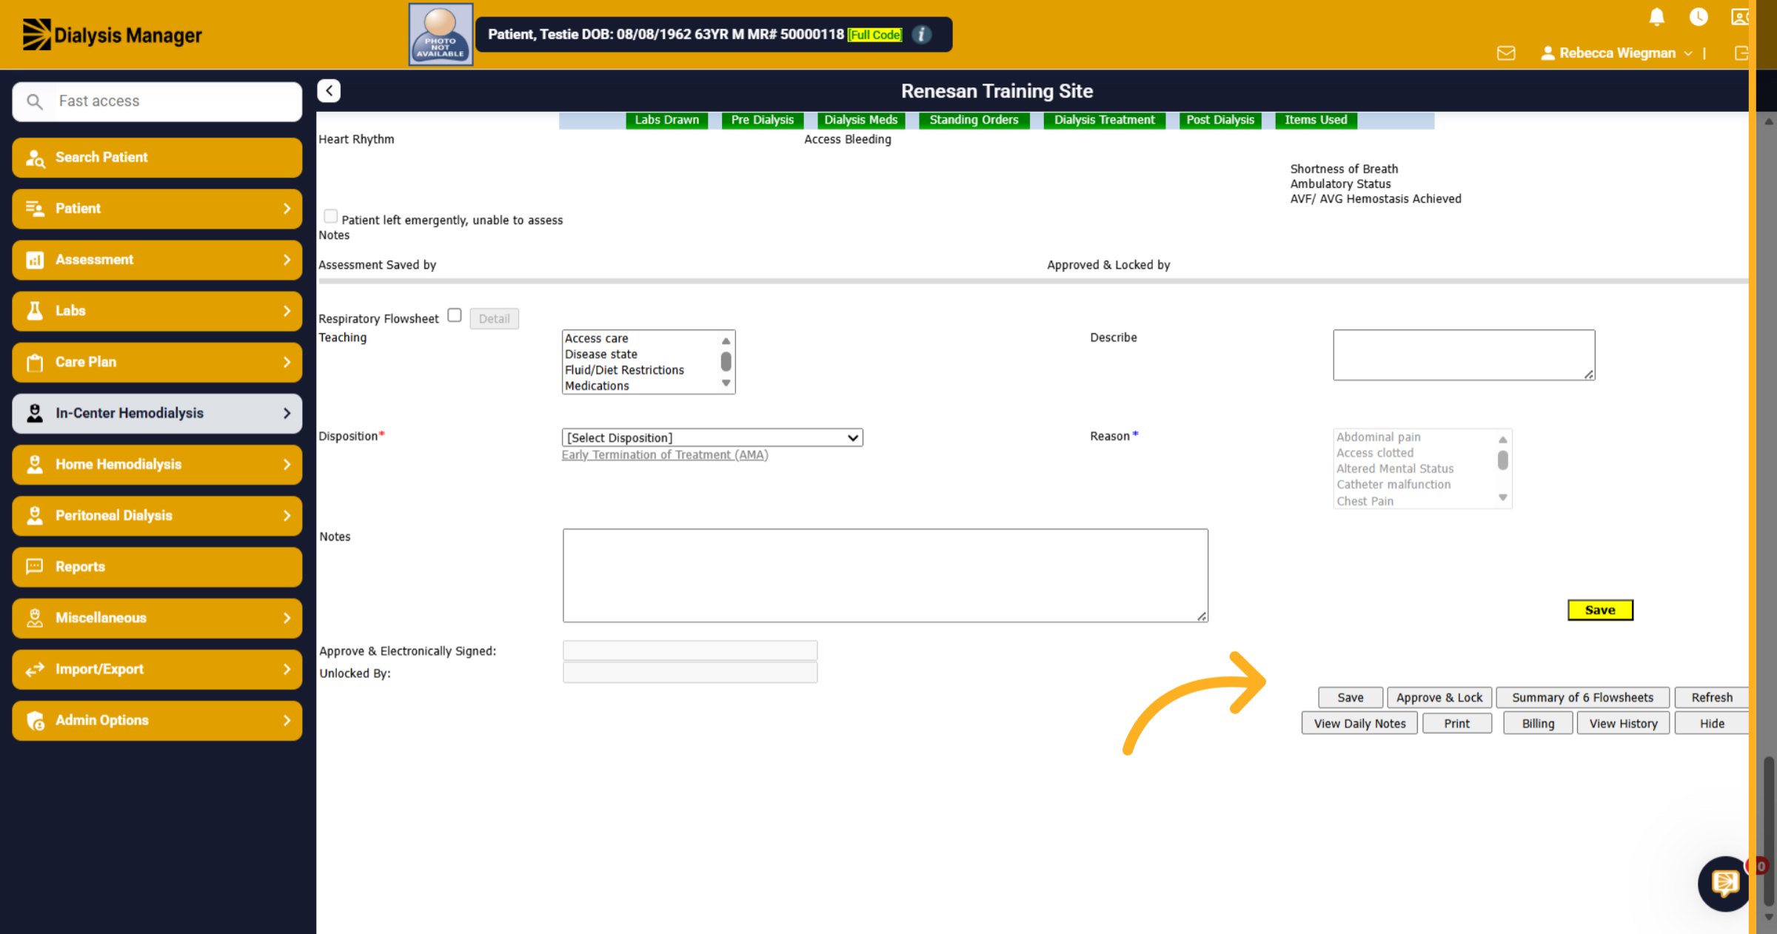The width and height of the screenshot is (1777, 934).
Task: Click the large Notes text area
Action: pos(886,575)
